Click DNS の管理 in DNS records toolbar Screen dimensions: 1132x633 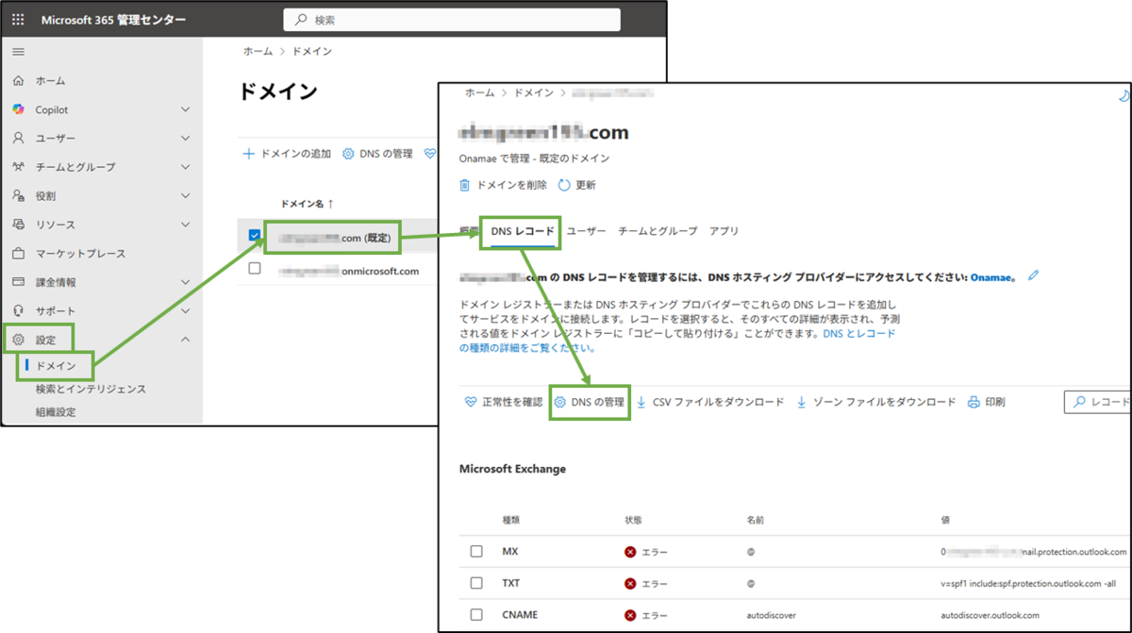point(589,402)
